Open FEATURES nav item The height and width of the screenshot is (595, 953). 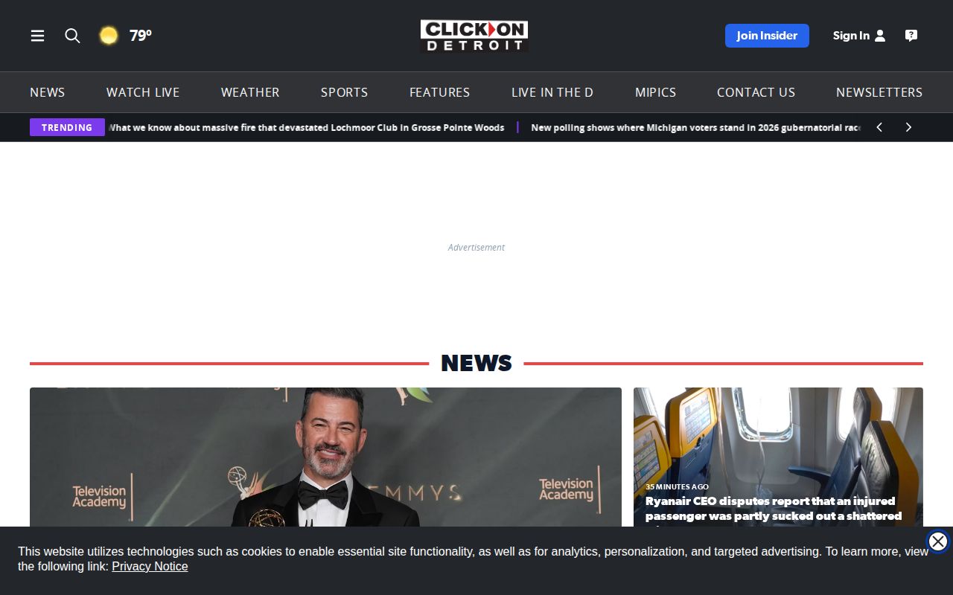coord(439,92)
